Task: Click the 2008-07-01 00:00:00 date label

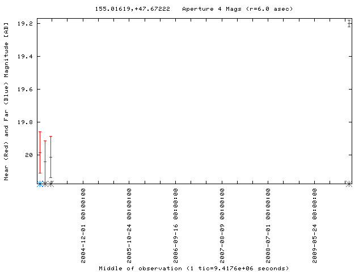Action: [268, 226]
